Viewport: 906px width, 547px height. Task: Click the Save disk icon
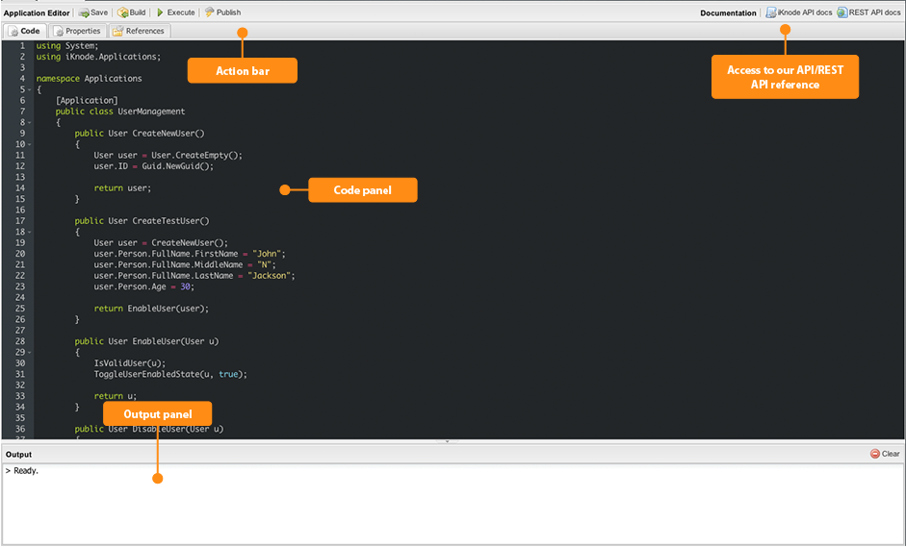tap(84, 12)
